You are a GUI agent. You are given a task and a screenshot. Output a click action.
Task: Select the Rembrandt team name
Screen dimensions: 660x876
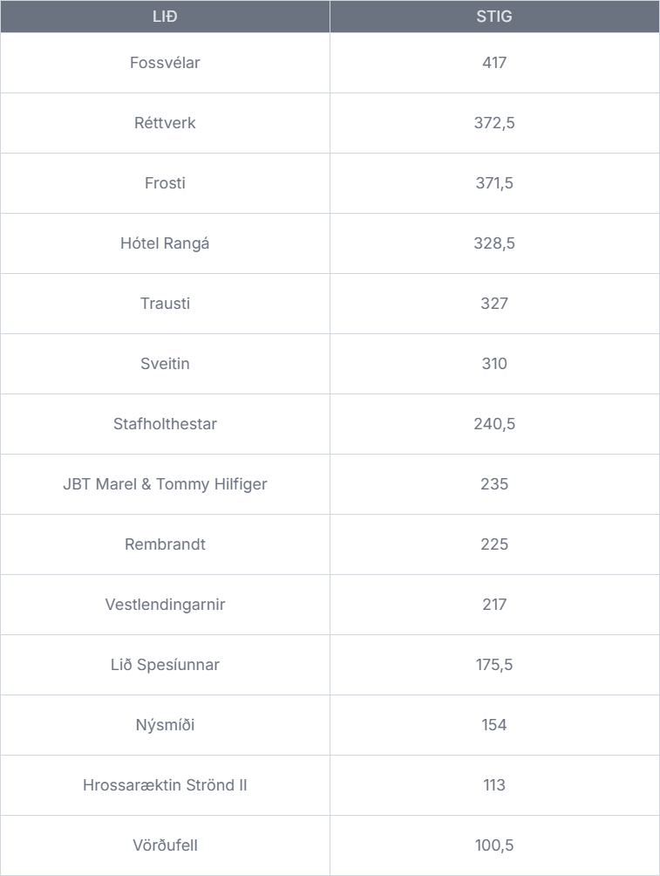click(165, 544)
